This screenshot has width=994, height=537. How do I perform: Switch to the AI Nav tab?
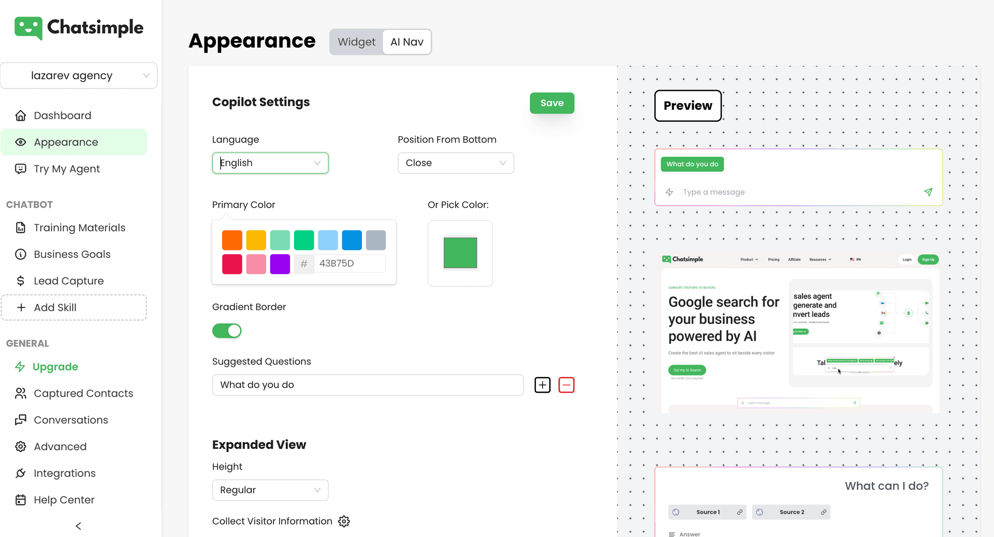[x=407, y=42]
